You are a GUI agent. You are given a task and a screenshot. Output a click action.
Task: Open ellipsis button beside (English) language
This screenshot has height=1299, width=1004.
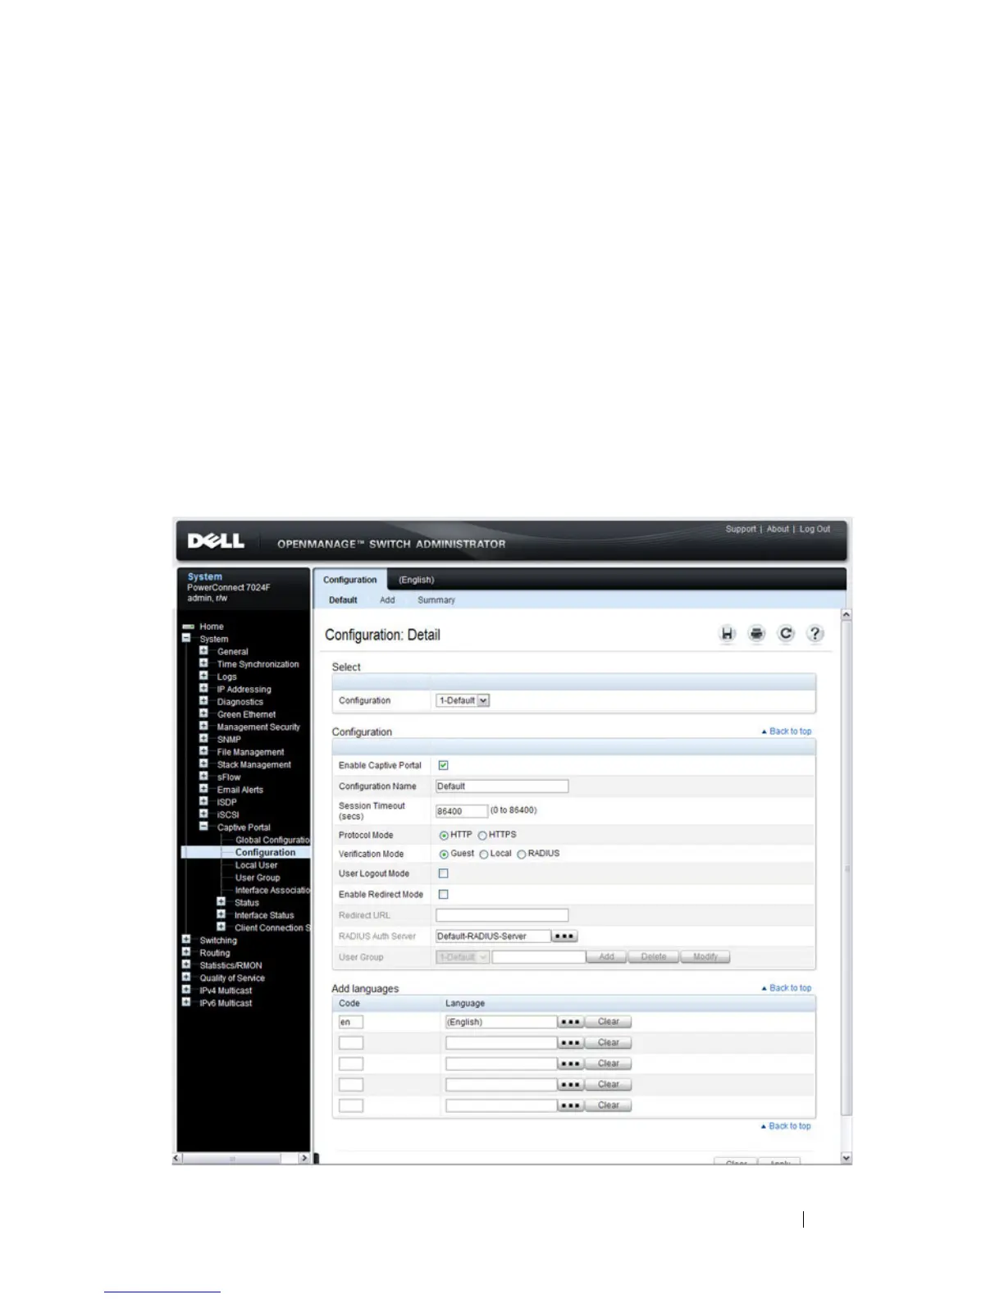pos(570,1022)
